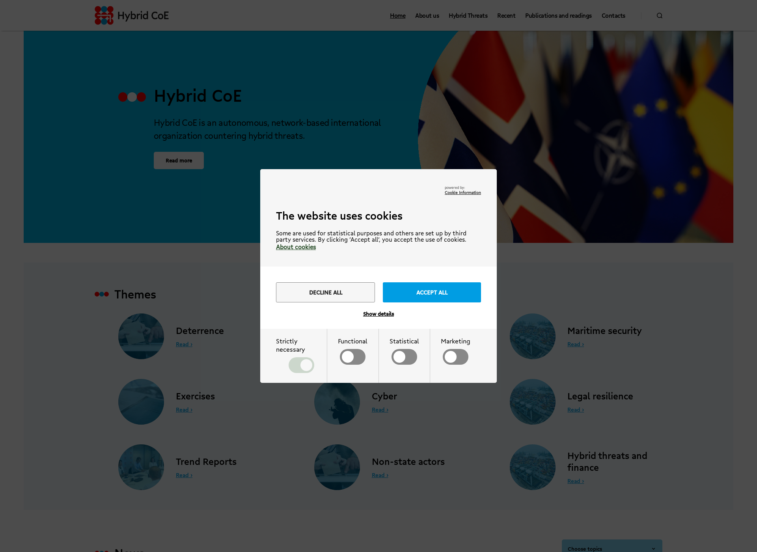The height and width of the screenshot is (552, 757).
Task: Click the Read more about Hybrid CoE
Action: tap(179, 160)
